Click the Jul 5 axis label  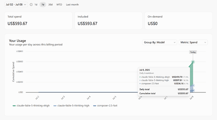click(114, 98)
